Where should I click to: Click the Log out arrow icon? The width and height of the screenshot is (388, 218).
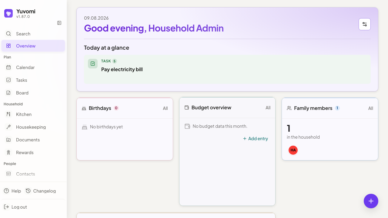6,207
